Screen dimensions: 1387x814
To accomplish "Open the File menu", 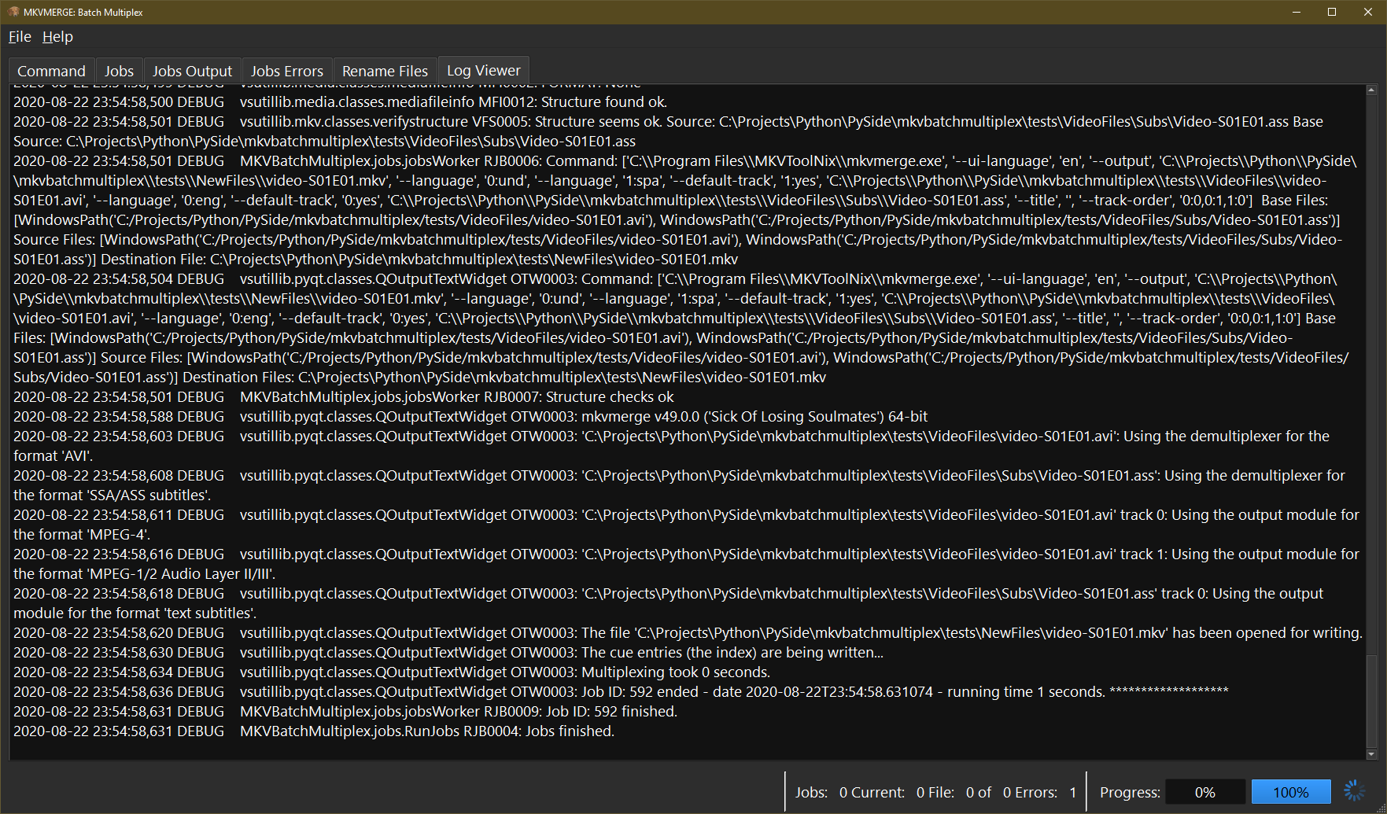I will (x=20, y=37).
